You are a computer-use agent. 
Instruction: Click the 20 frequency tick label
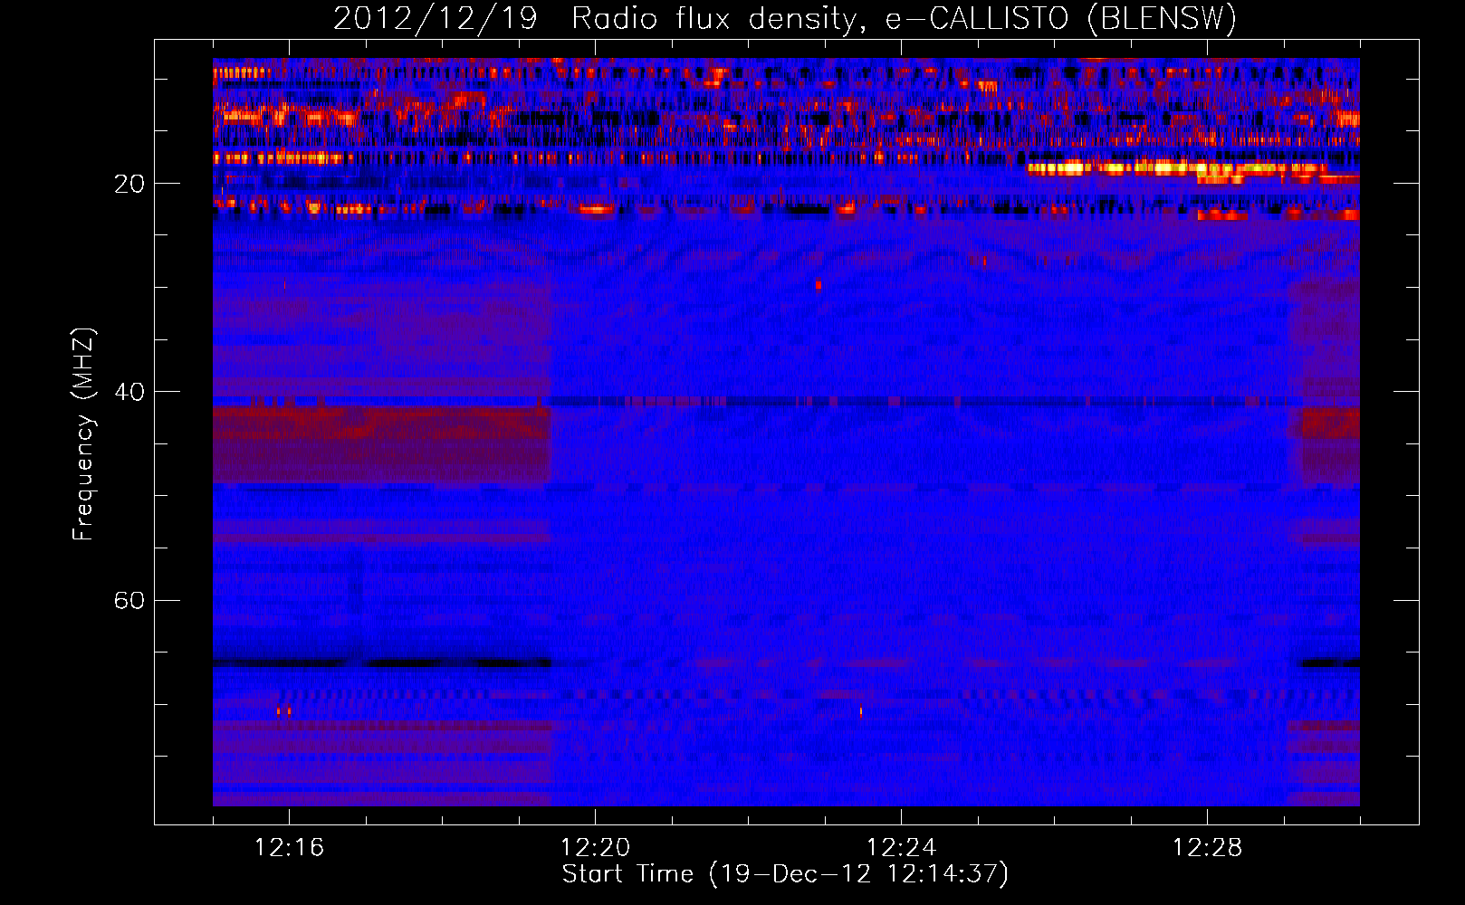pyautogui.click(x=129, y=184)
